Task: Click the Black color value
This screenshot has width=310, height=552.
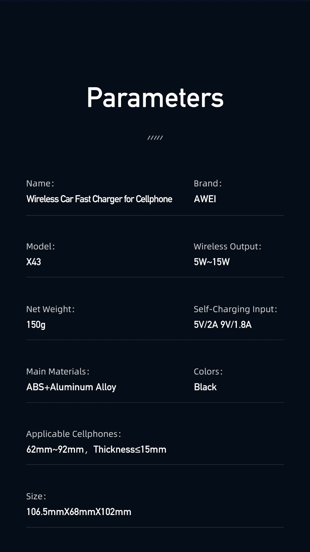Action: (205, 387)
